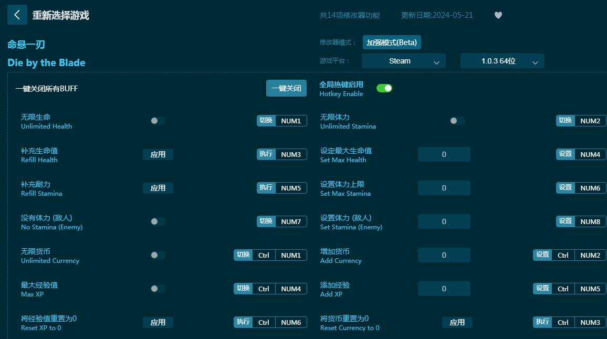Toggle the global Hotkey Enable switch
Image resolution: width=607 pixels, height=339 pixels.
(x=384, y=88)
